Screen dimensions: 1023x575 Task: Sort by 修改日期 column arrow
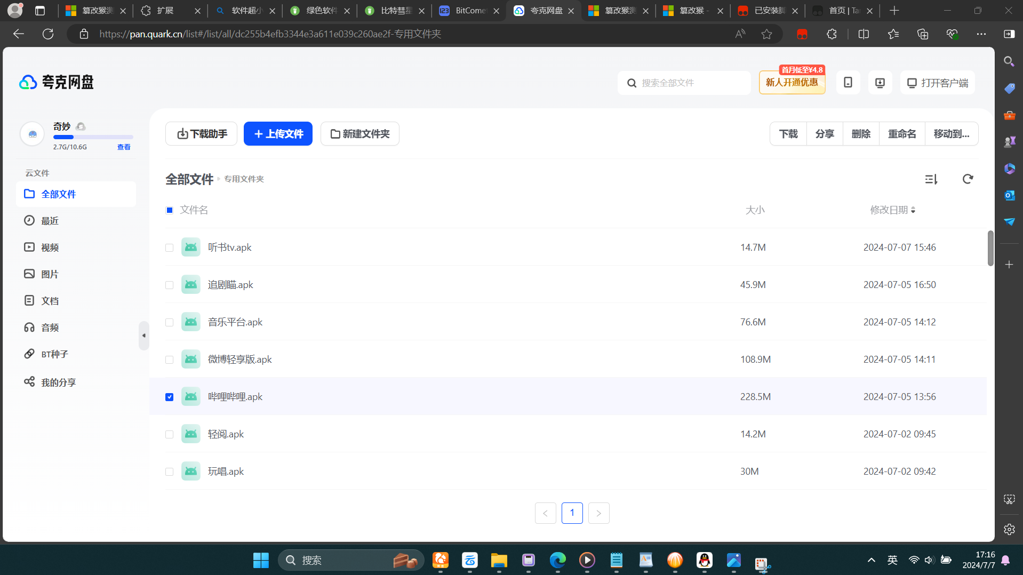(913, 210)
